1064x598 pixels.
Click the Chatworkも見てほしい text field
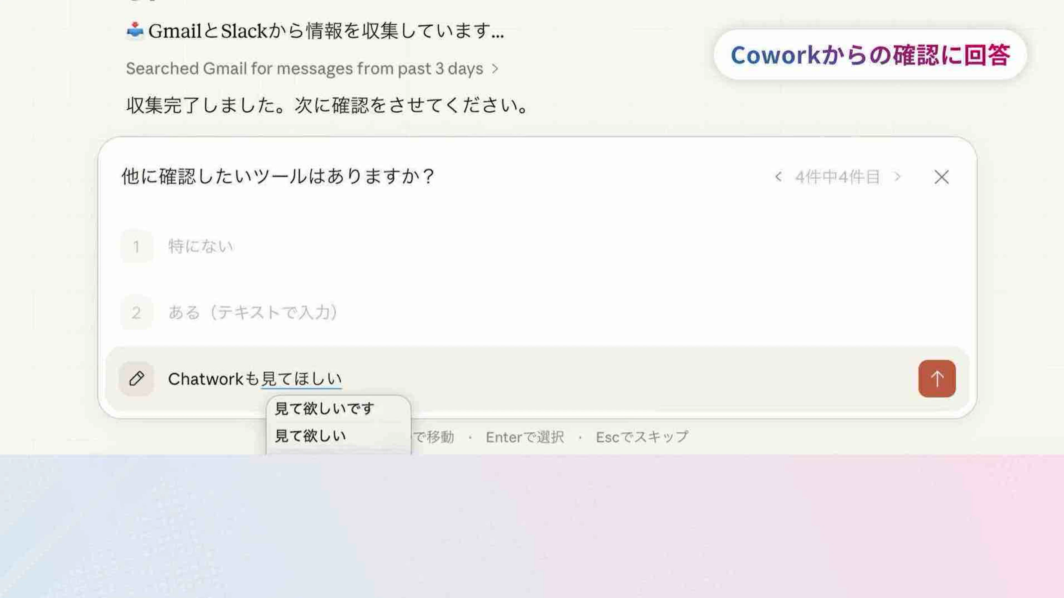click(537, 379)
